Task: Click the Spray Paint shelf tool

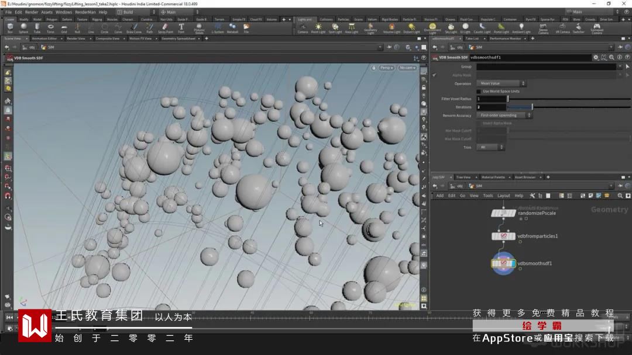Action: pos(165,27)
